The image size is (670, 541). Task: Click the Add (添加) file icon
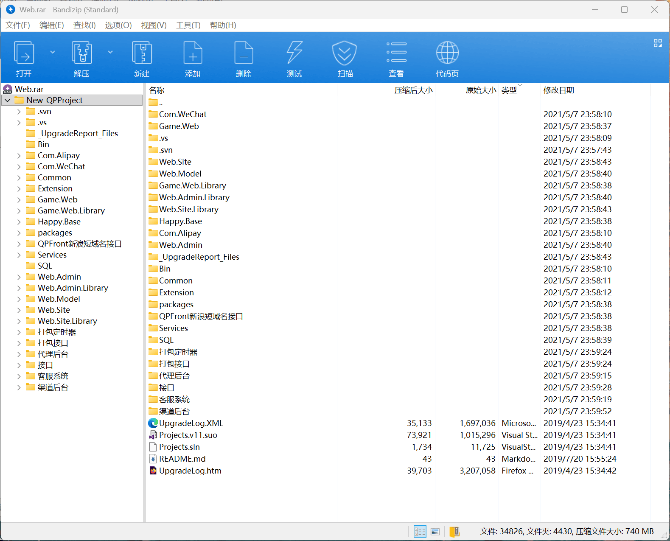tap(193, 53)
